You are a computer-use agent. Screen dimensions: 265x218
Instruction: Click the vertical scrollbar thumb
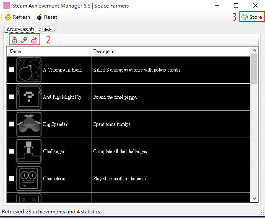click(254, 69)
